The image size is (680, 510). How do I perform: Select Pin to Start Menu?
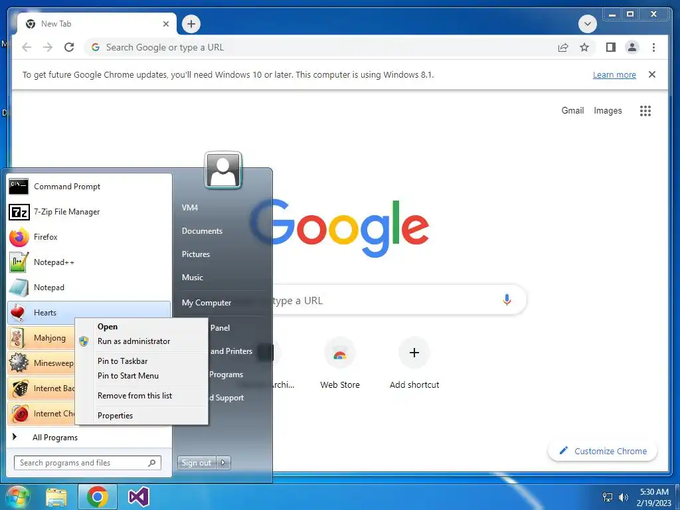click(x=128, y=376)
